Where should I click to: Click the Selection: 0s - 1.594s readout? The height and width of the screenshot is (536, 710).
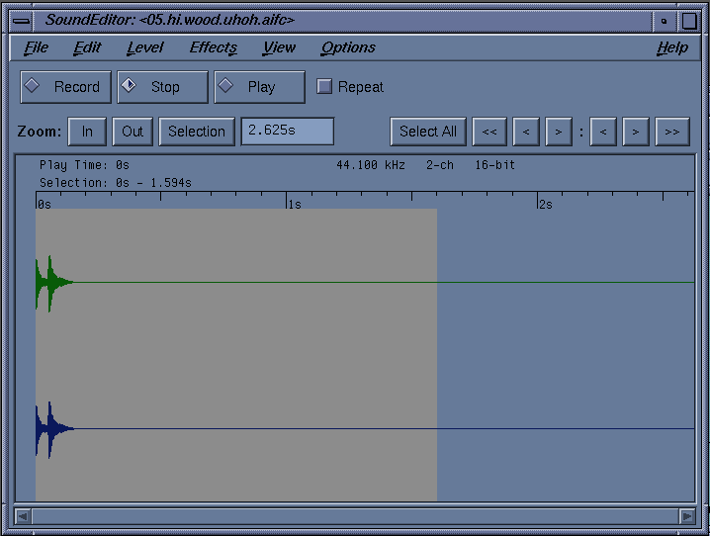[116, 183]
